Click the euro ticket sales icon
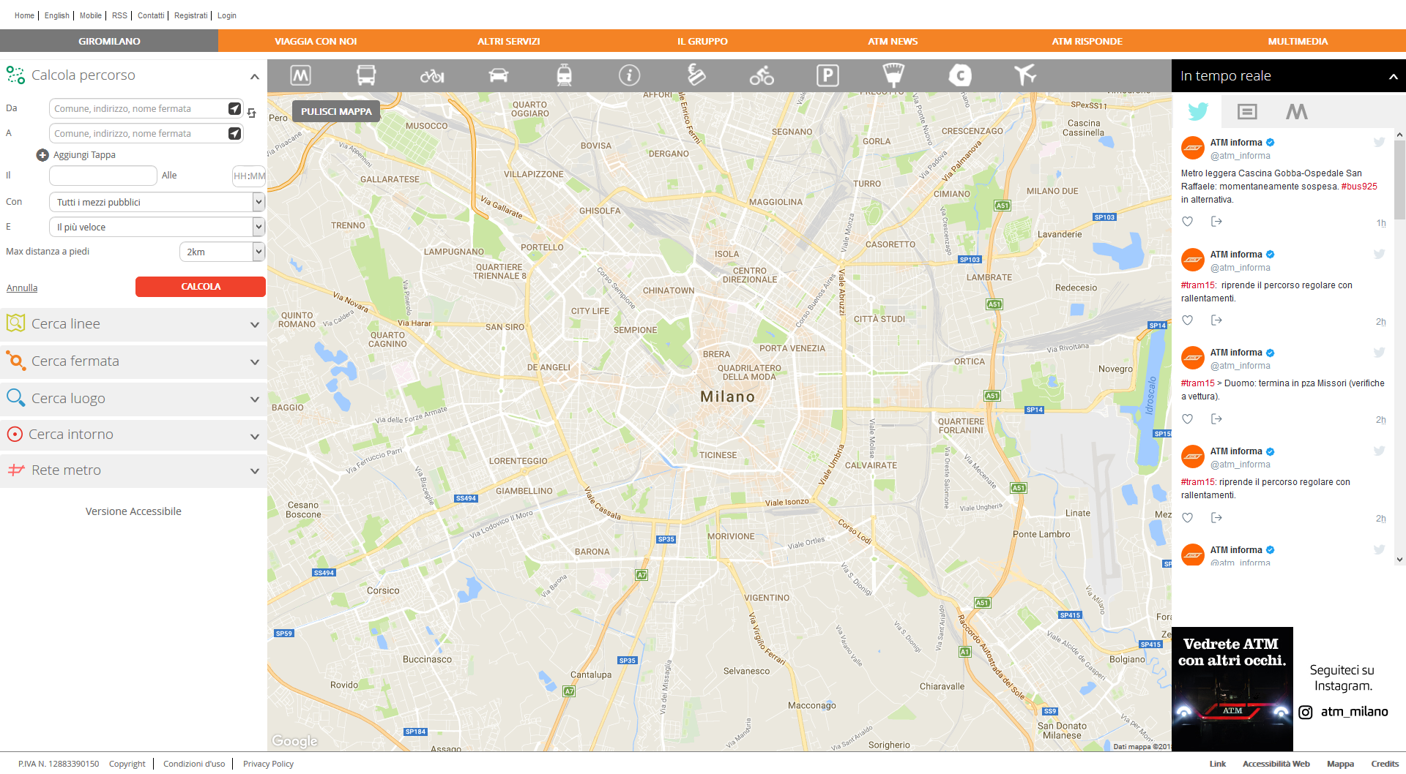1406x774 pixels. coord(696,75)
